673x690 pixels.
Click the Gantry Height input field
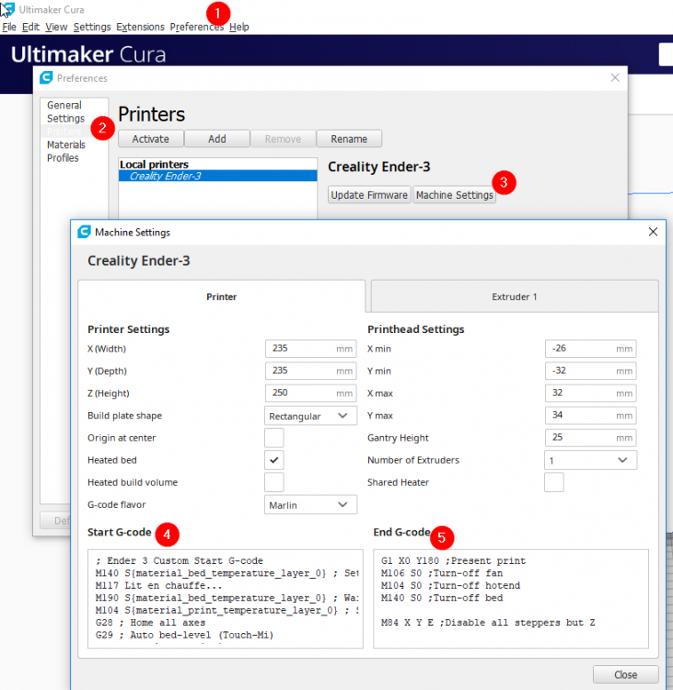tap(591, 438)
